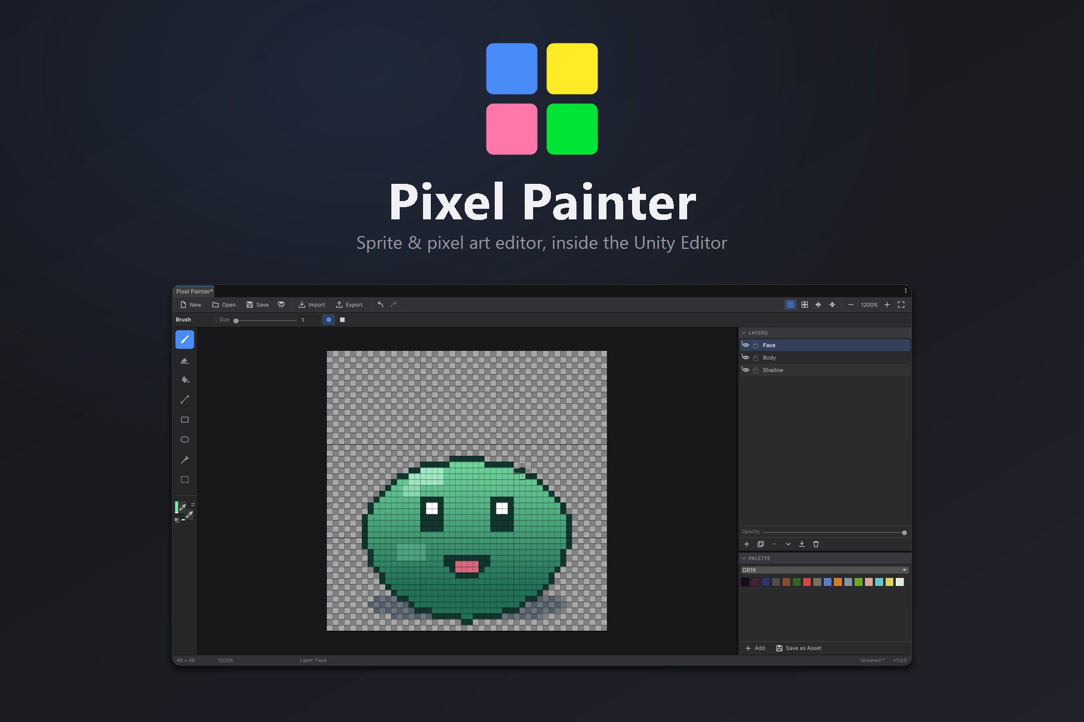The width and height of the screenshot is (1084, 722).
Task: Collapse the PALETTE panel
Action: (x=744, y=558)
